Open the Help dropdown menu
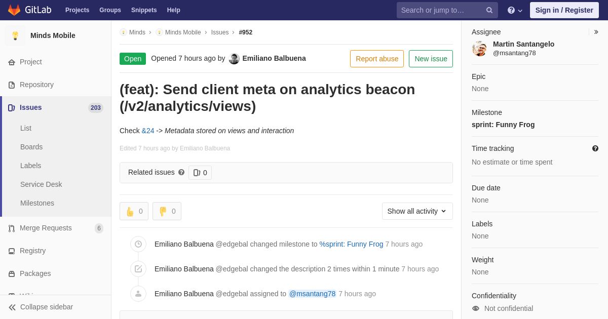The image size is (608, 319). tap(515, 10)
